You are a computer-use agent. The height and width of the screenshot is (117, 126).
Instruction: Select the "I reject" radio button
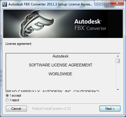click(x=7, y=100)
